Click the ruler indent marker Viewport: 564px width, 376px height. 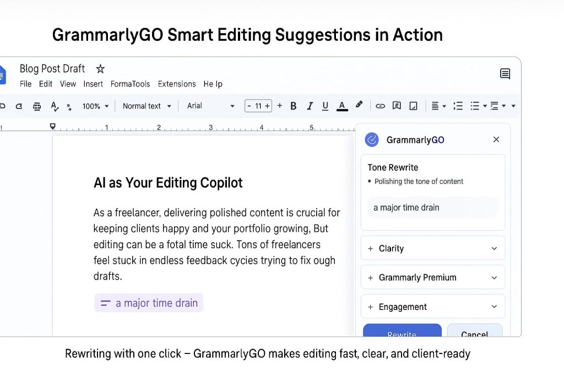click(x=52, y=126)
